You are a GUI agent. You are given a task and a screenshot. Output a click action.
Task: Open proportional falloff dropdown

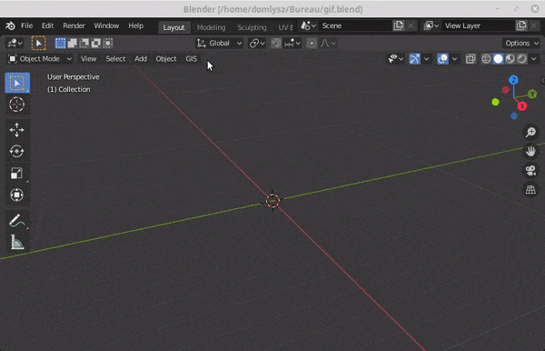tap(328, 43)
